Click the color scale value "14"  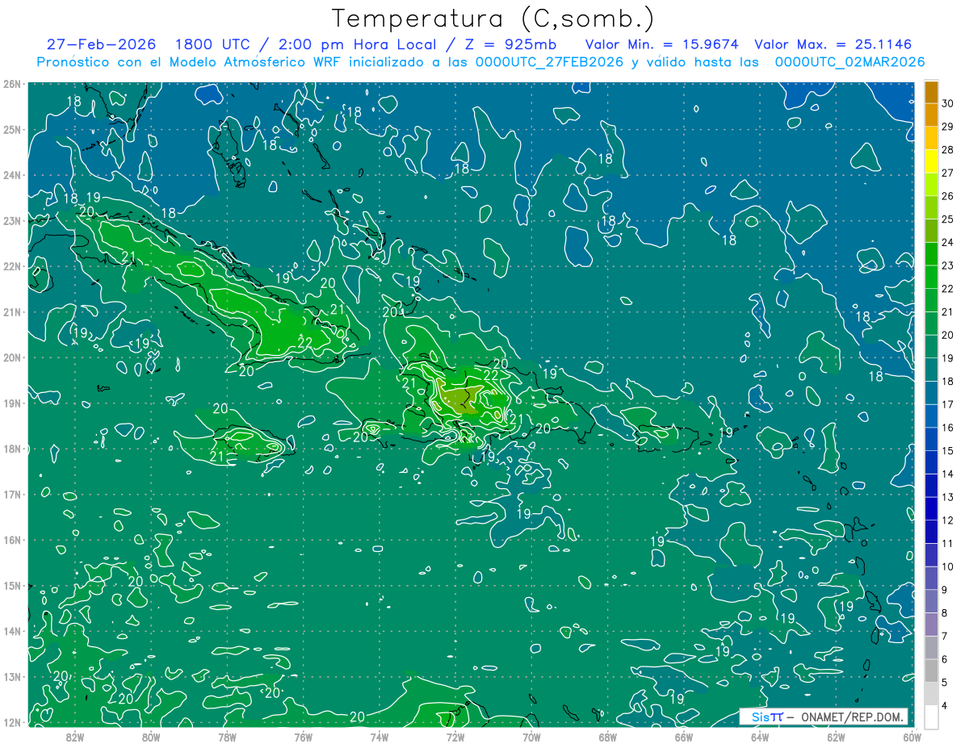(947, 474)
